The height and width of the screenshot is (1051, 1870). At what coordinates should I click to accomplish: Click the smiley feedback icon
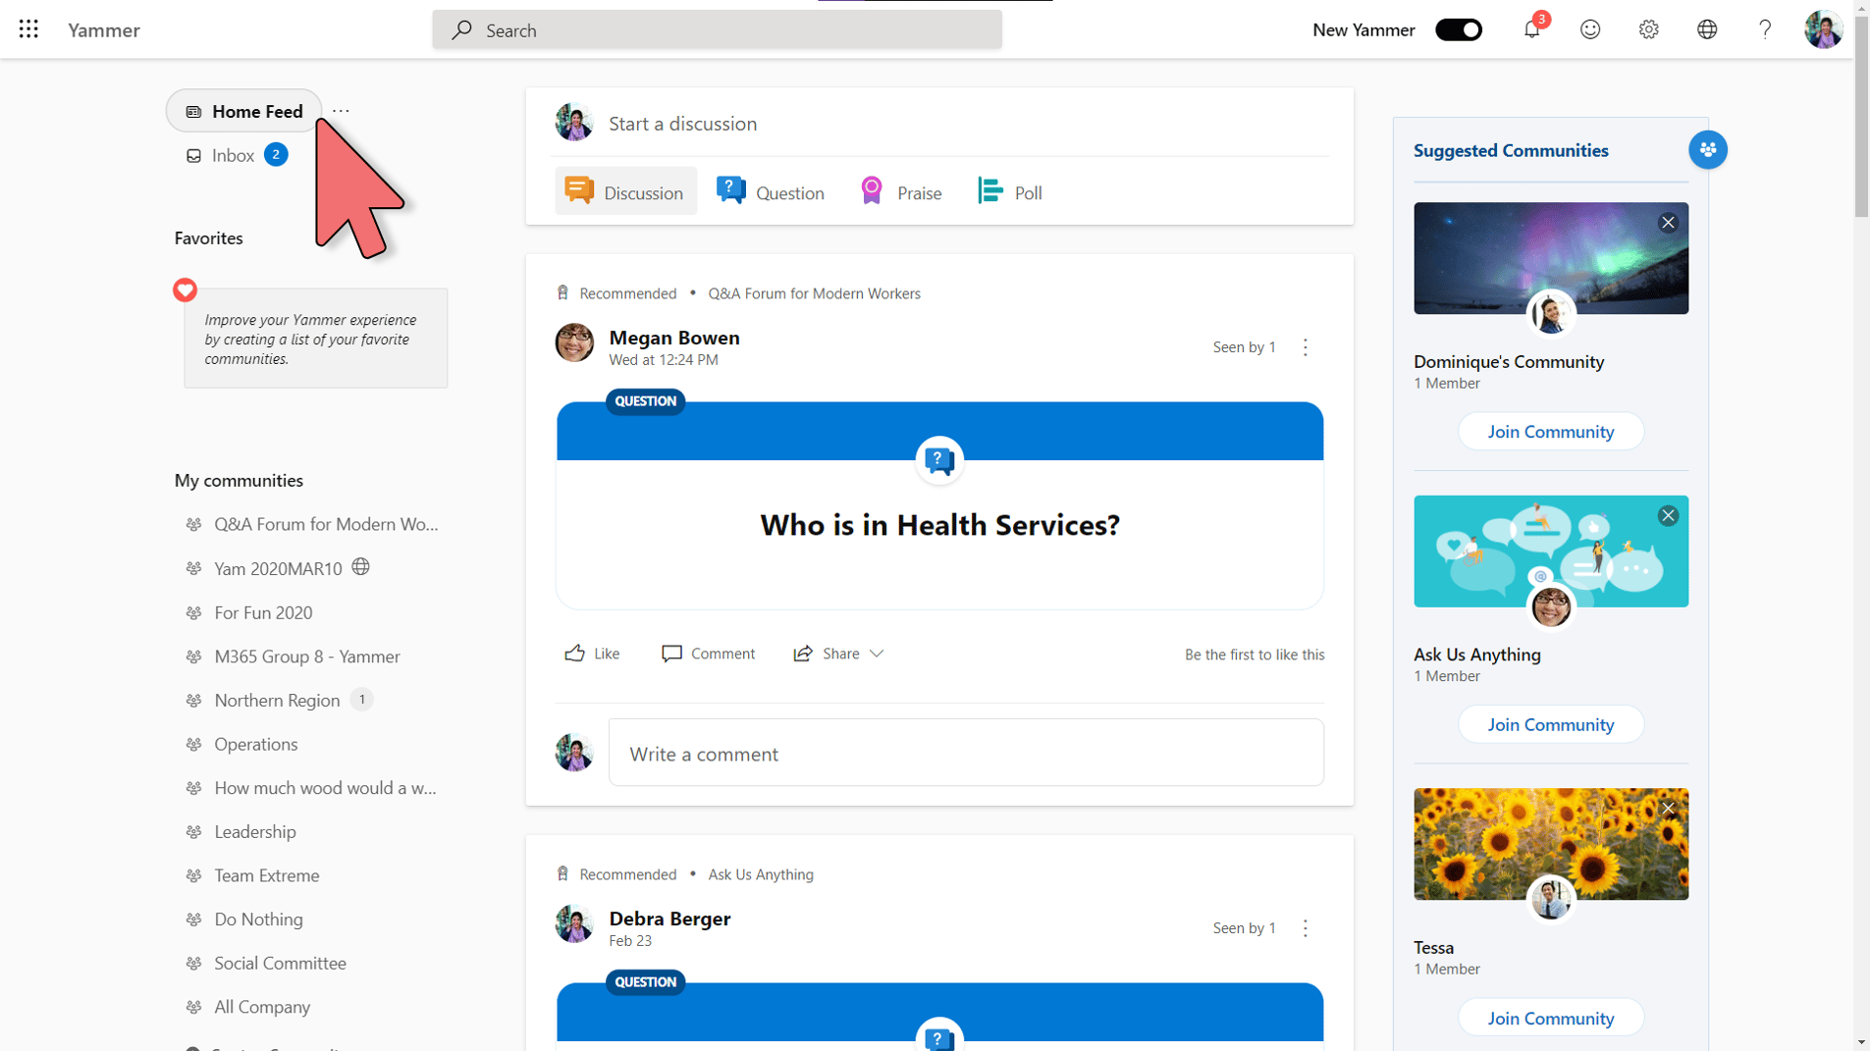[x=1590, y=29]
